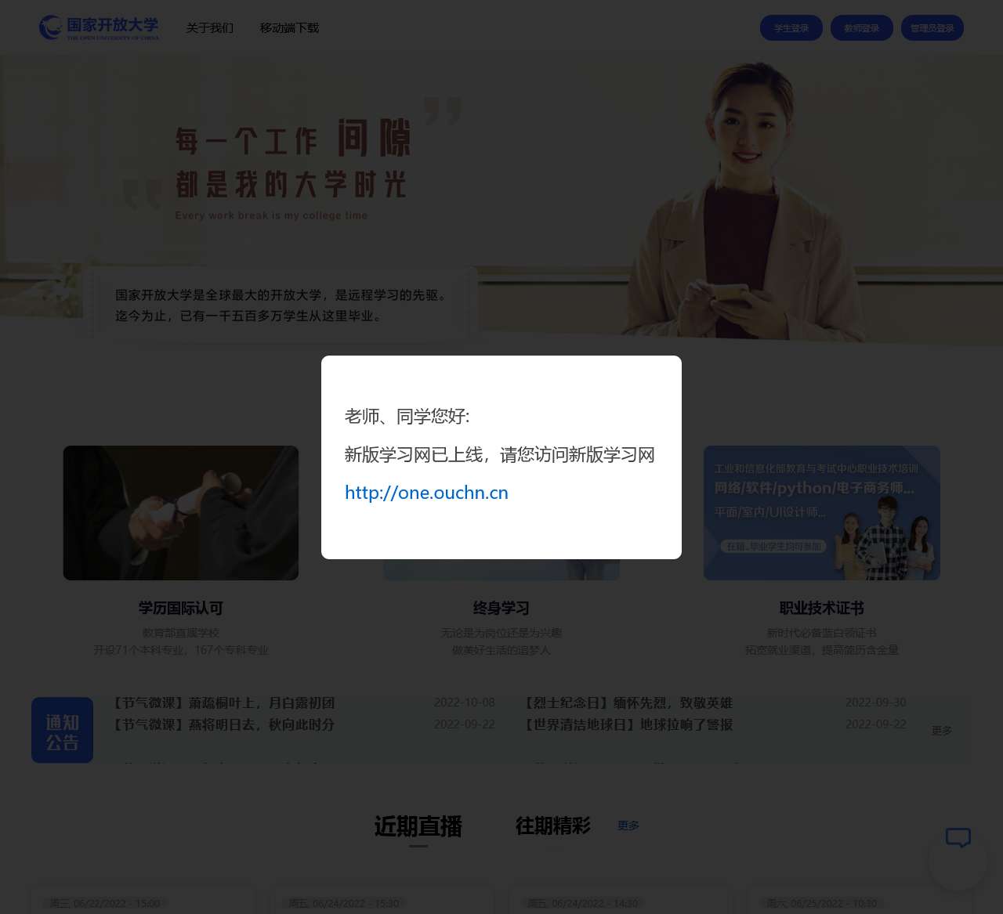Open the http://one.ouchn.cn link
Viewport: 1003px width, 914px height.
pyautogui.click(x=425, y=493)
